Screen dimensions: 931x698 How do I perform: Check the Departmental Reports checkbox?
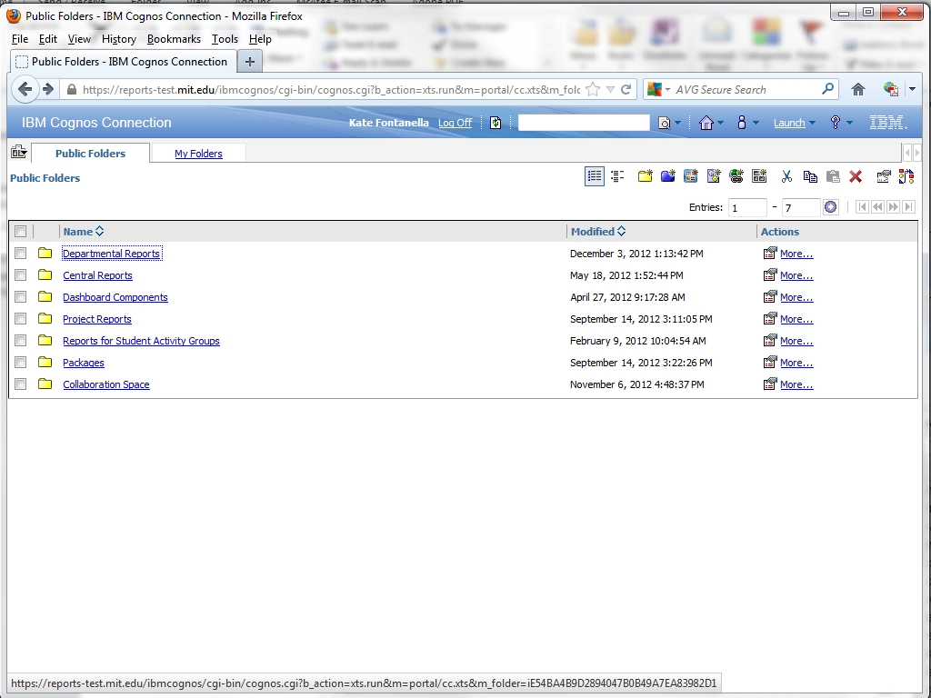21,254
